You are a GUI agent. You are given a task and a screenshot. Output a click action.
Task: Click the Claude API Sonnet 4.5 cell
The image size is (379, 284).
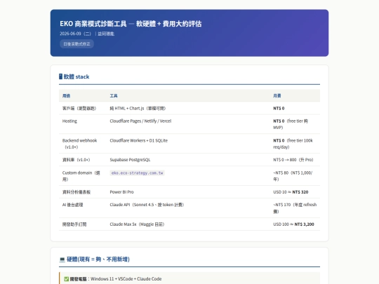pos(147,205)
